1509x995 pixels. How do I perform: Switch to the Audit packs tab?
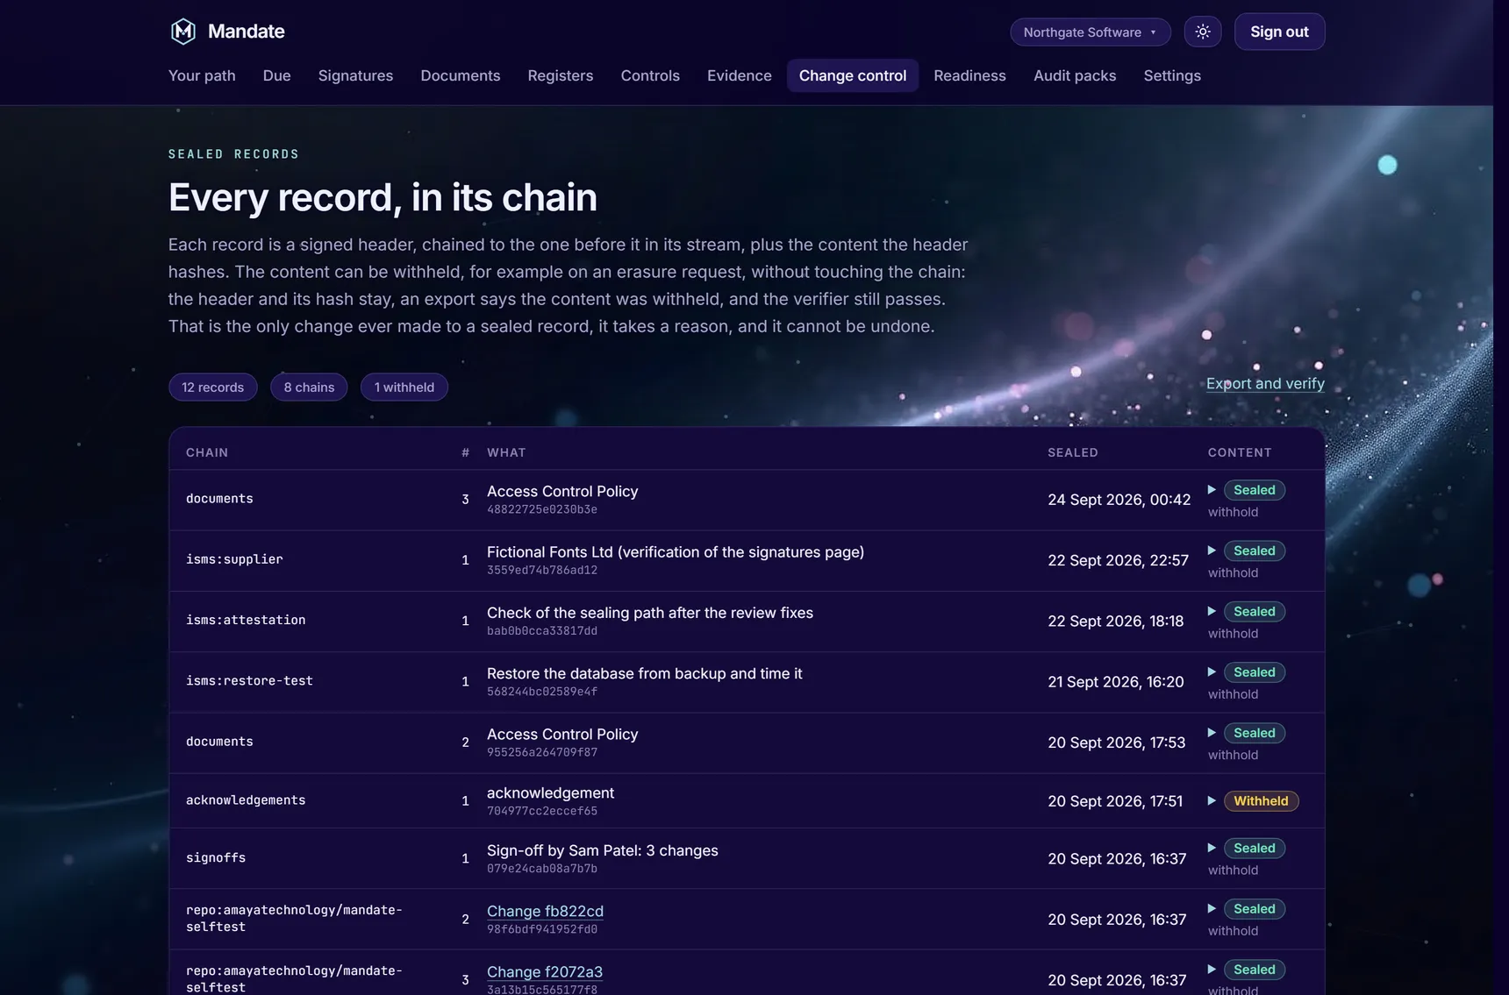point(1075,75)
